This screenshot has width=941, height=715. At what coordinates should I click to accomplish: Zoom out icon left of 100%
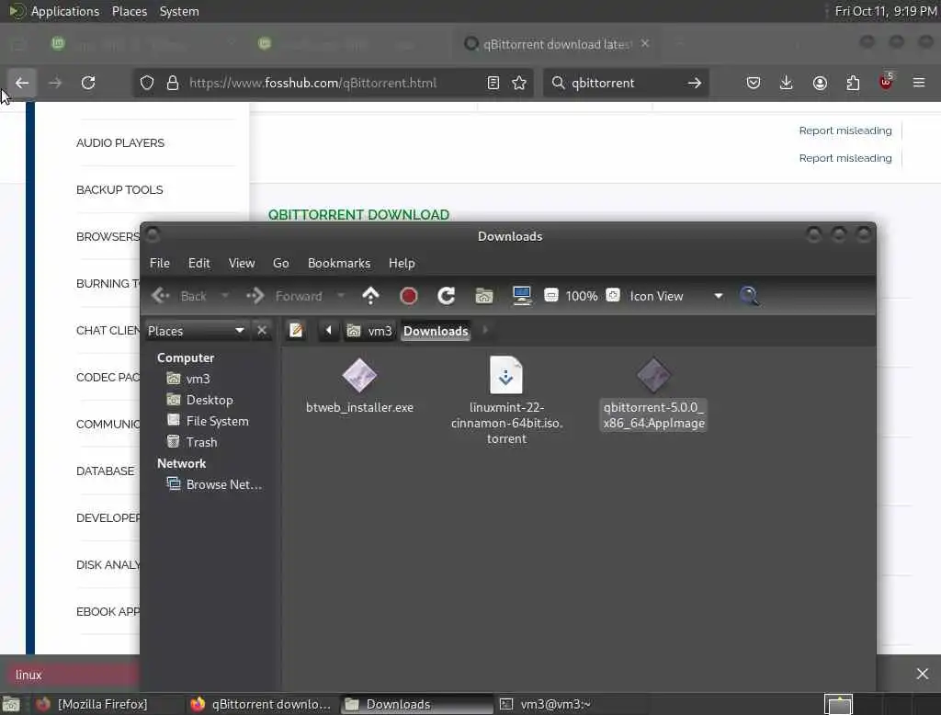[551, 295]
